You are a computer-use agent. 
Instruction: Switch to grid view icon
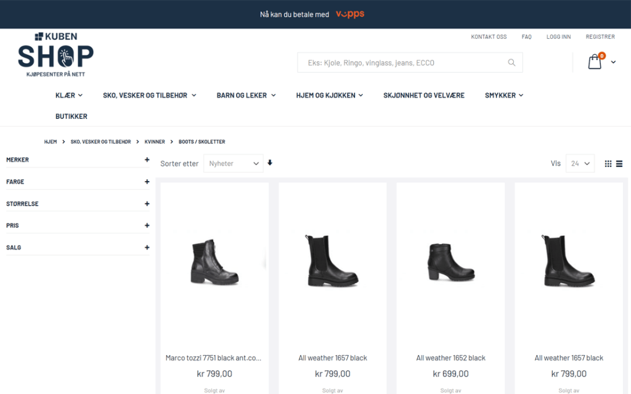pos(608,164)
